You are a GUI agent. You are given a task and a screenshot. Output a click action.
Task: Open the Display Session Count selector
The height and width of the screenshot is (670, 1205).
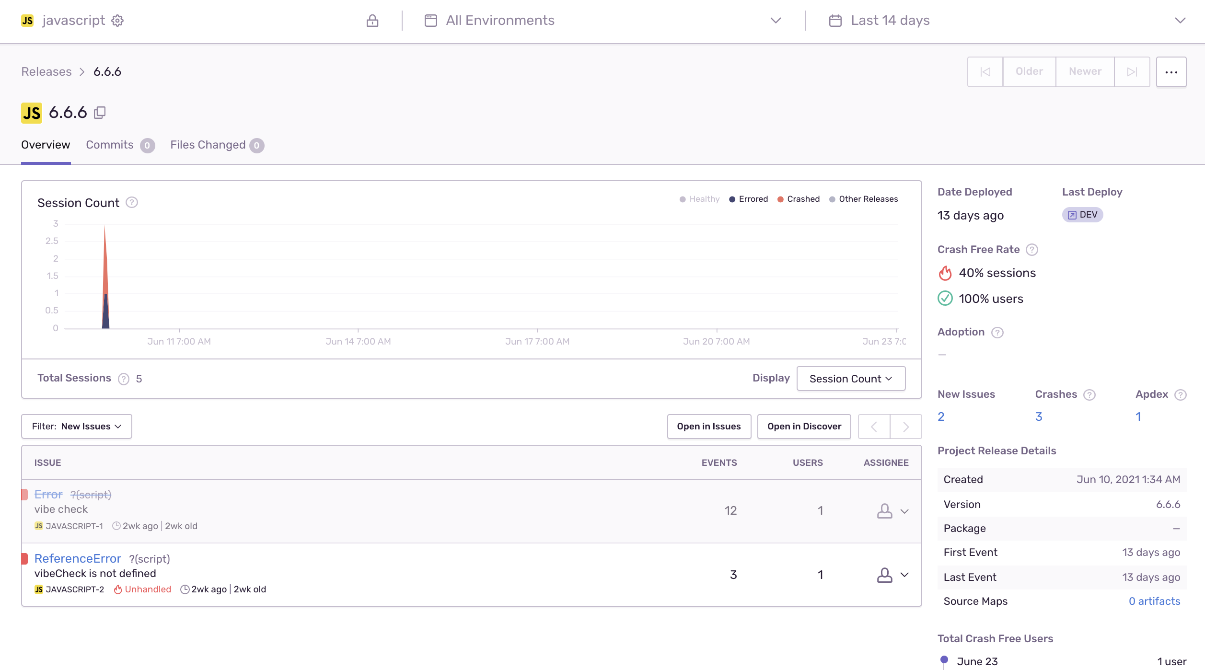click(x=851, y=379)
